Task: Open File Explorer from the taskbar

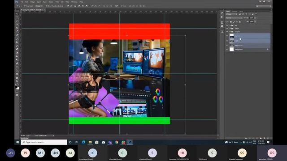Action: click(x=90, y=142)
